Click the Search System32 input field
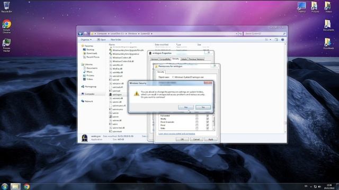Screen dimensions: 339x190 pos(263,34)
